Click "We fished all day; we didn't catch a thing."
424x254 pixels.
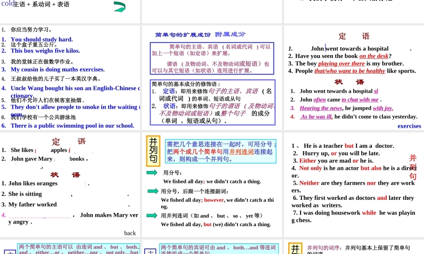point(212,181)
